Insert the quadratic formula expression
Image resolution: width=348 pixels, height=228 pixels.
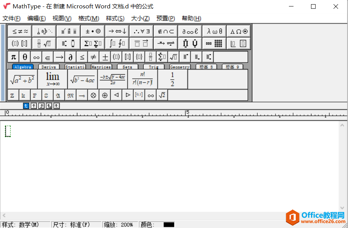click(x=112, y=79)
